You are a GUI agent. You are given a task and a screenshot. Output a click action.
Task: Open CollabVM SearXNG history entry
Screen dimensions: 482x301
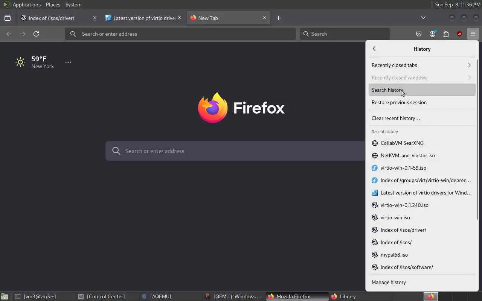pyautogui.click(x=422, y=143)
